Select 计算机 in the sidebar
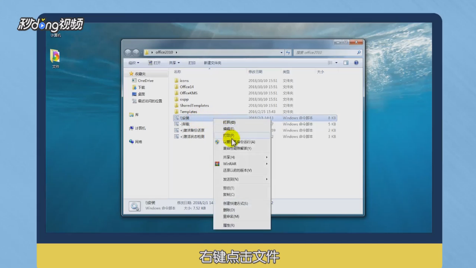The width and height of the screenshot is (476, 268). tap(140, 128)
